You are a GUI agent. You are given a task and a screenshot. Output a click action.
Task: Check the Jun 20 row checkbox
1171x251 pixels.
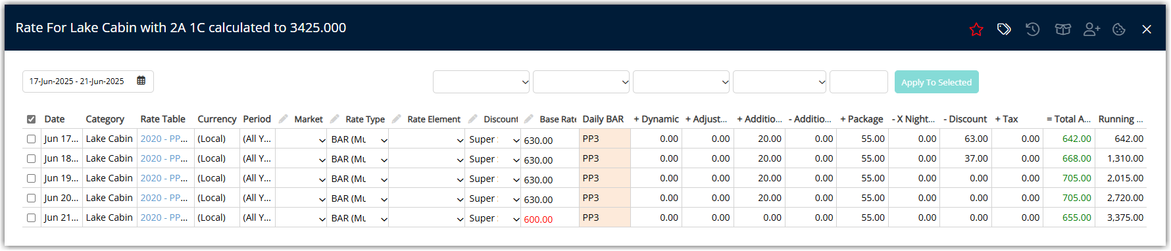31,198
